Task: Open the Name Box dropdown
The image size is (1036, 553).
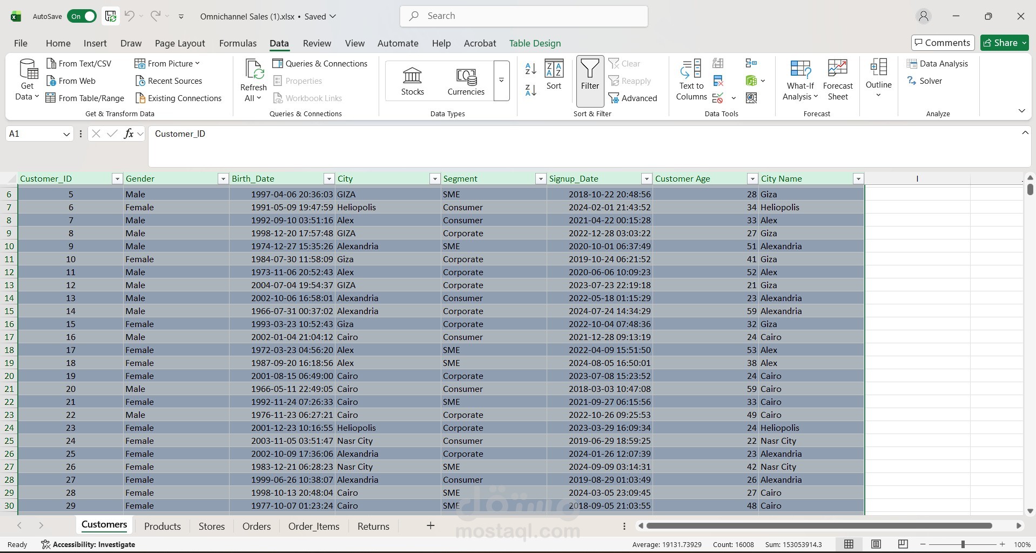Action: pos(66,134)
